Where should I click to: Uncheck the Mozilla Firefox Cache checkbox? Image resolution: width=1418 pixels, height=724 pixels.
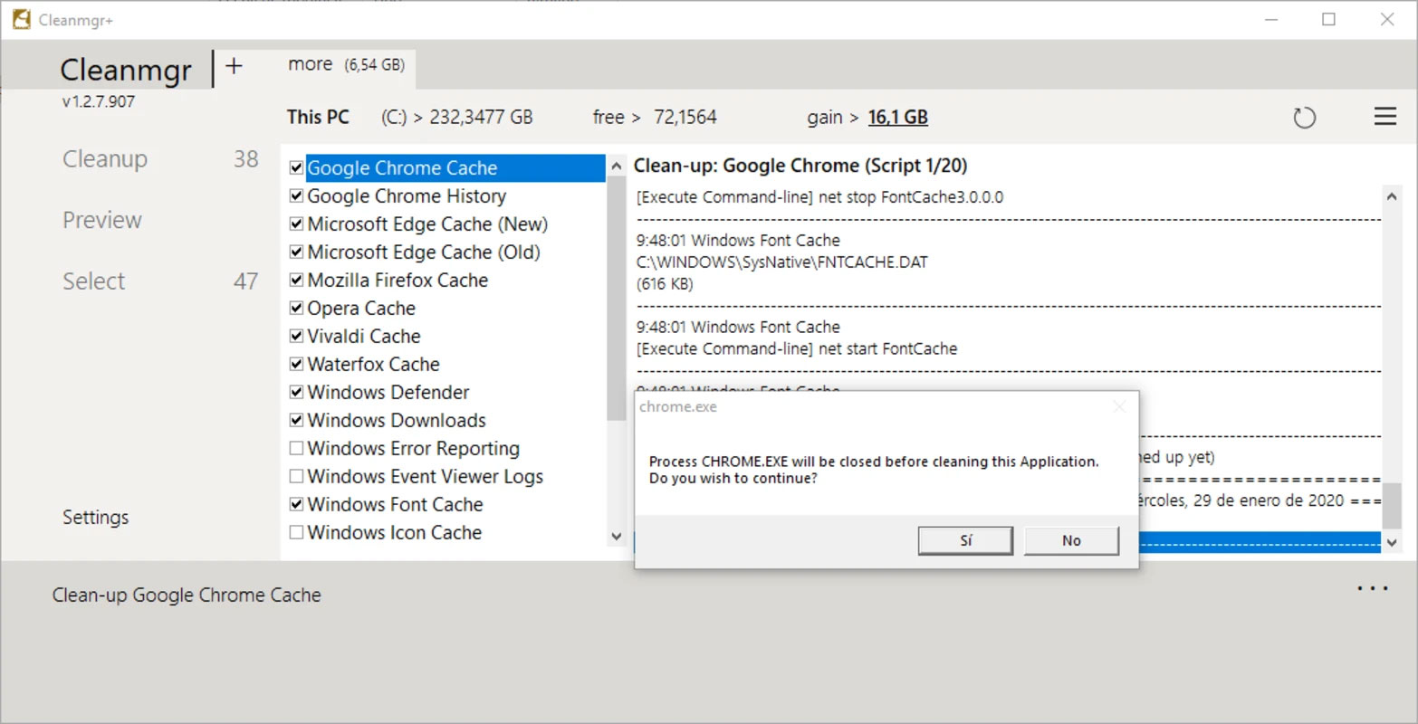296,281
